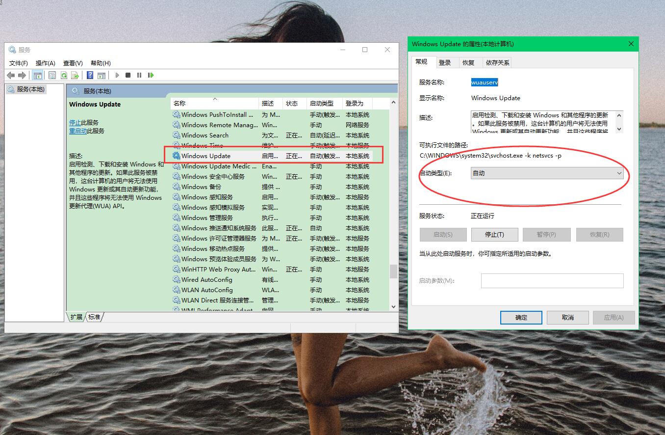Select Windows 预览体验成员服务 row
The image size is (665, 435).
[x=272, y=259]
